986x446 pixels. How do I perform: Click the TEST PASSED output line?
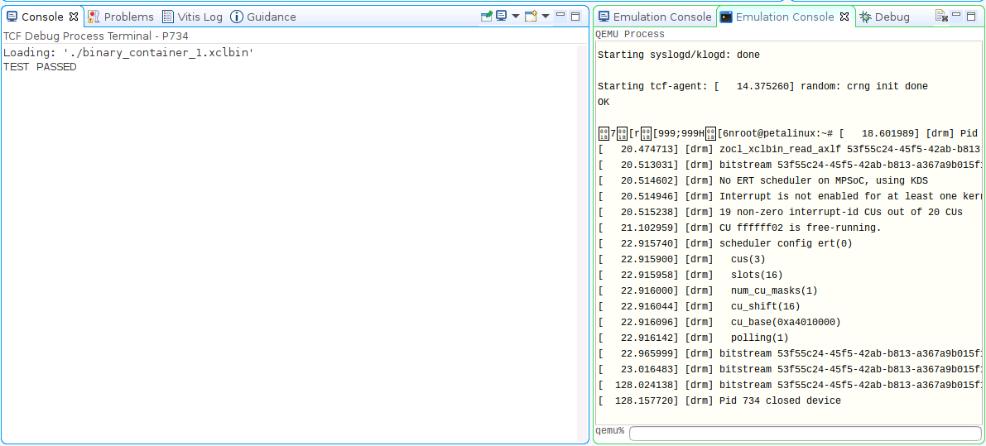point(40,67)
